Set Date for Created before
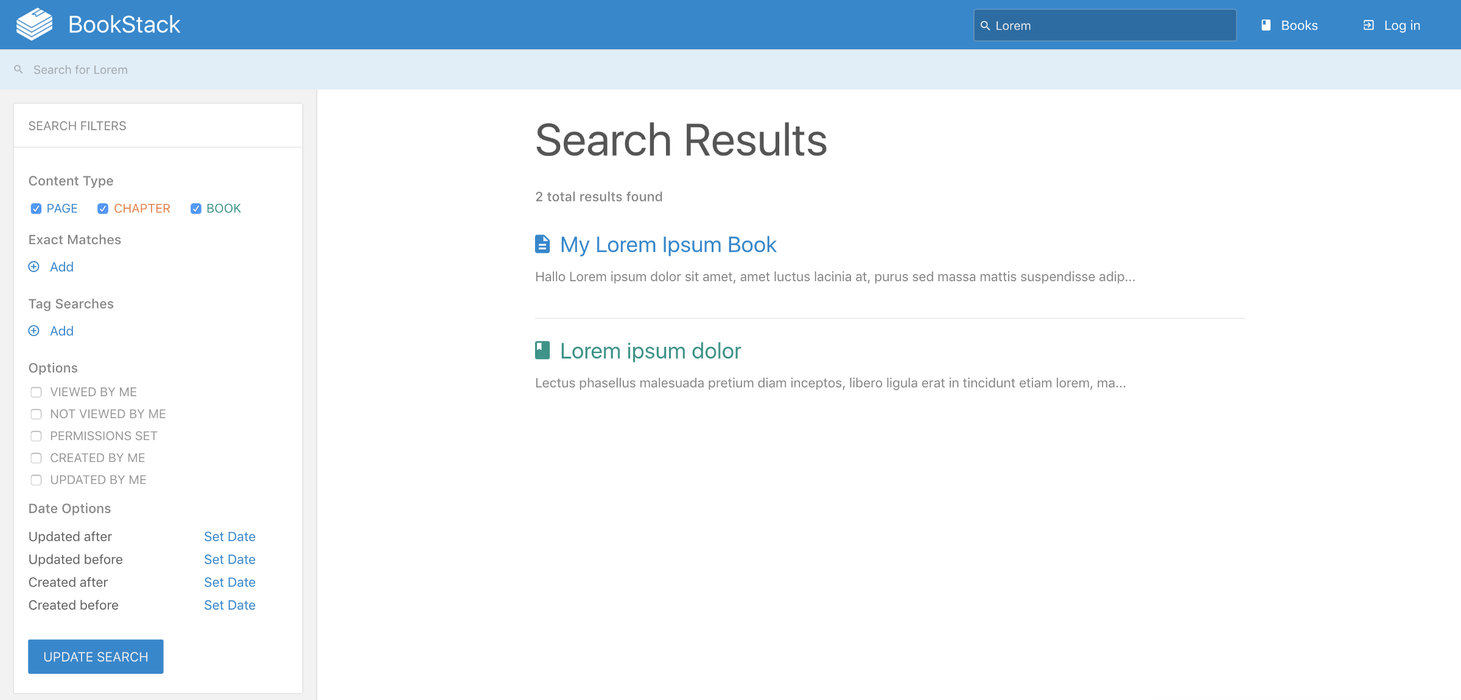The image size is (1461, 700). click(229, 605)
